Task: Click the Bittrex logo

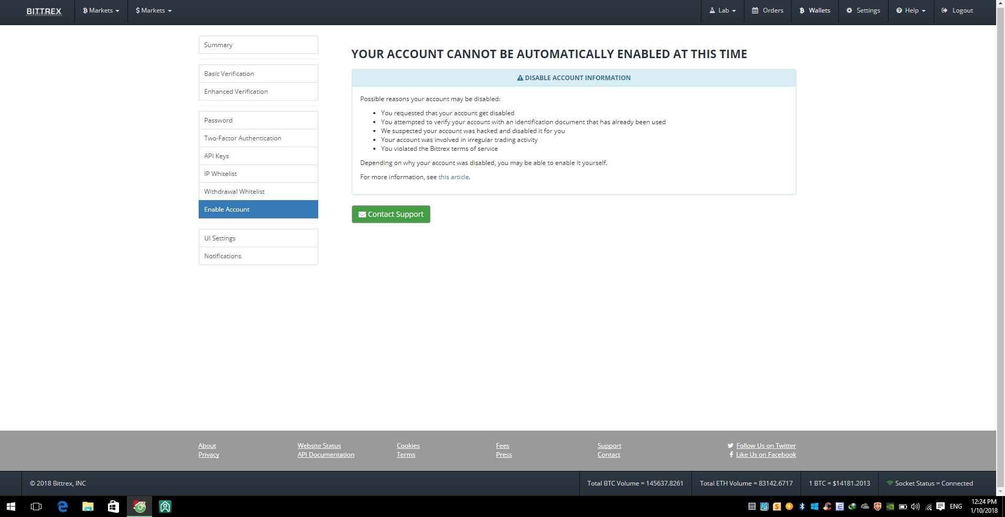Action: point(44,11)
